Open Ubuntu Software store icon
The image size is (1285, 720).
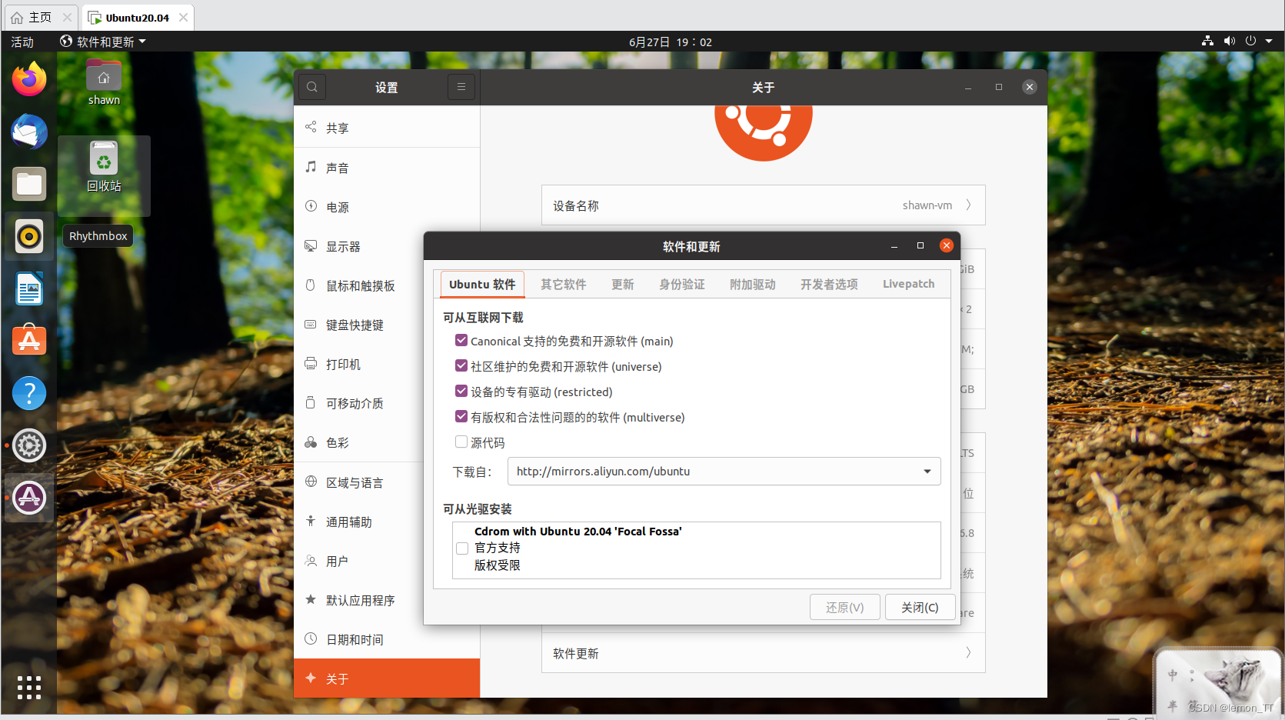pos(29,341)
